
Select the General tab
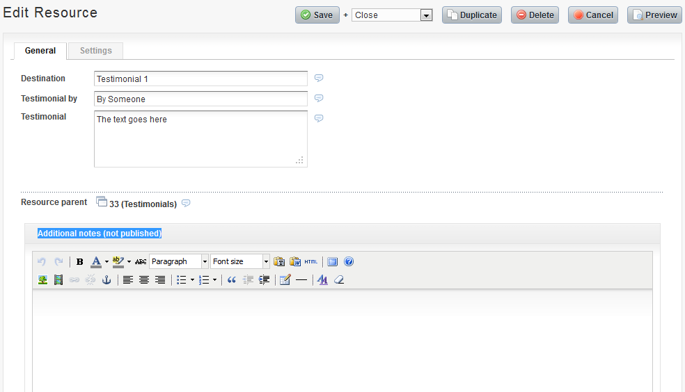tap(40, 51)
